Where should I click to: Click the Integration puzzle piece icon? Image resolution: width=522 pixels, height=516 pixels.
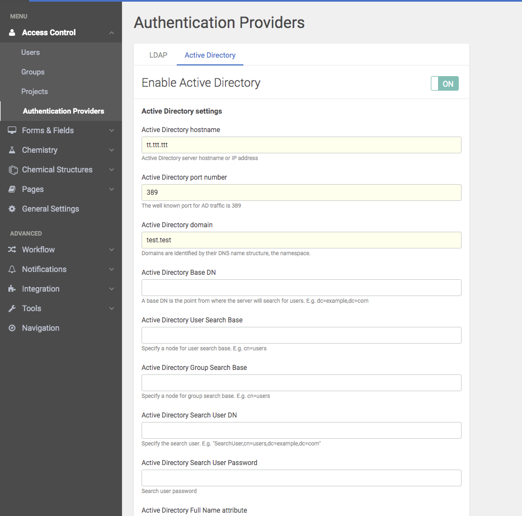(12, 289)
